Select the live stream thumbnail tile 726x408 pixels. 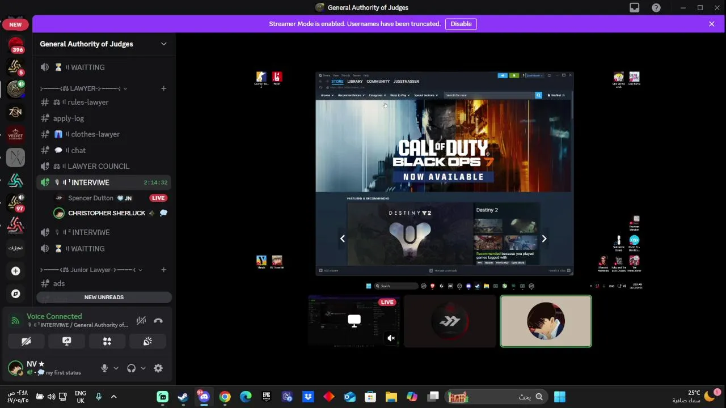(354, 321)
